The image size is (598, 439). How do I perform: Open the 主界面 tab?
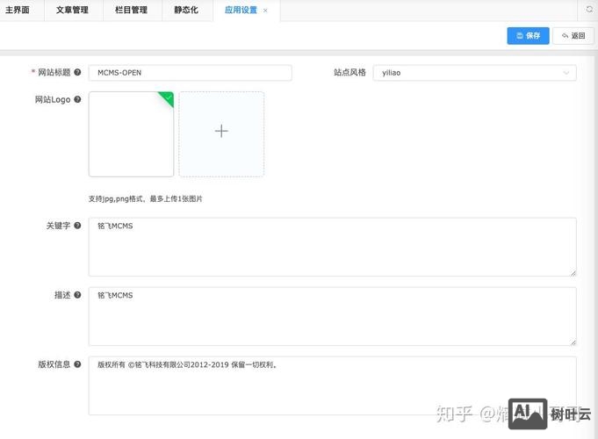tap(18, 10)
